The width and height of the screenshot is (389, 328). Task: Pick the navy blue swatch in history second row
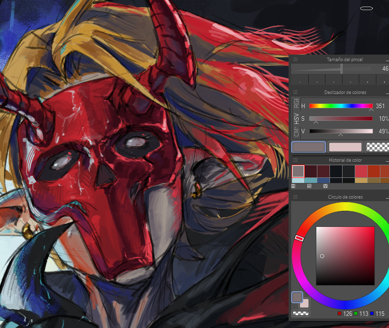[323, 180]
